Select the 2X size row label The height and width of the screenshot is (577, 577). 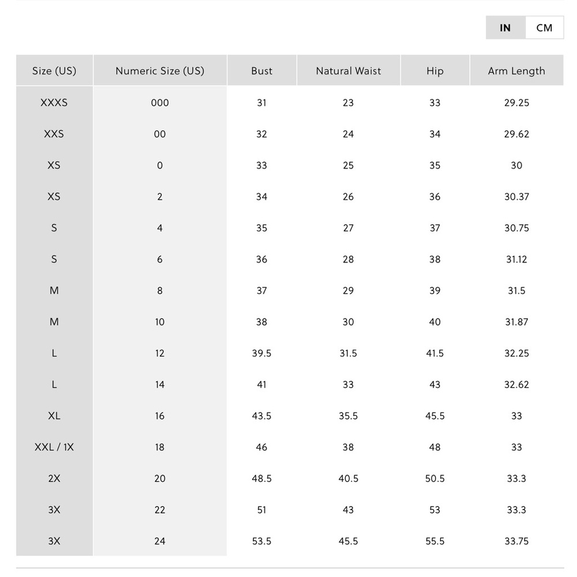click(x=54, y=478)
